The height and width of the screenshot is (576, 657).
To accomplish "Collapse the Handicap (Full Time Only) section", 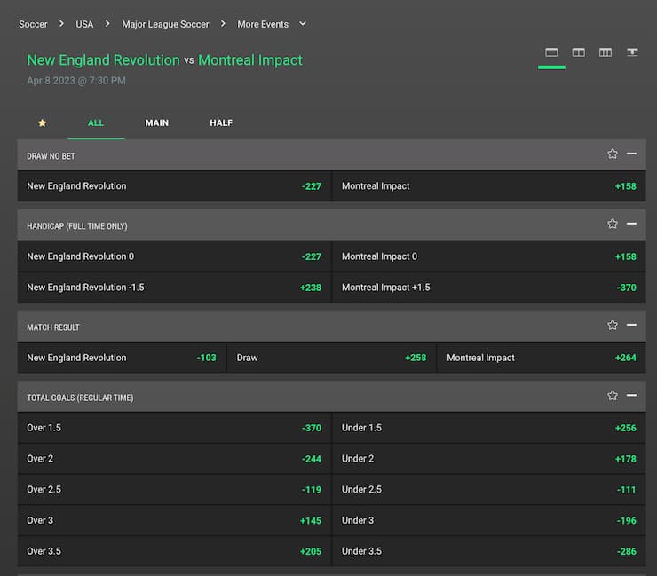I will pos(631,225).
